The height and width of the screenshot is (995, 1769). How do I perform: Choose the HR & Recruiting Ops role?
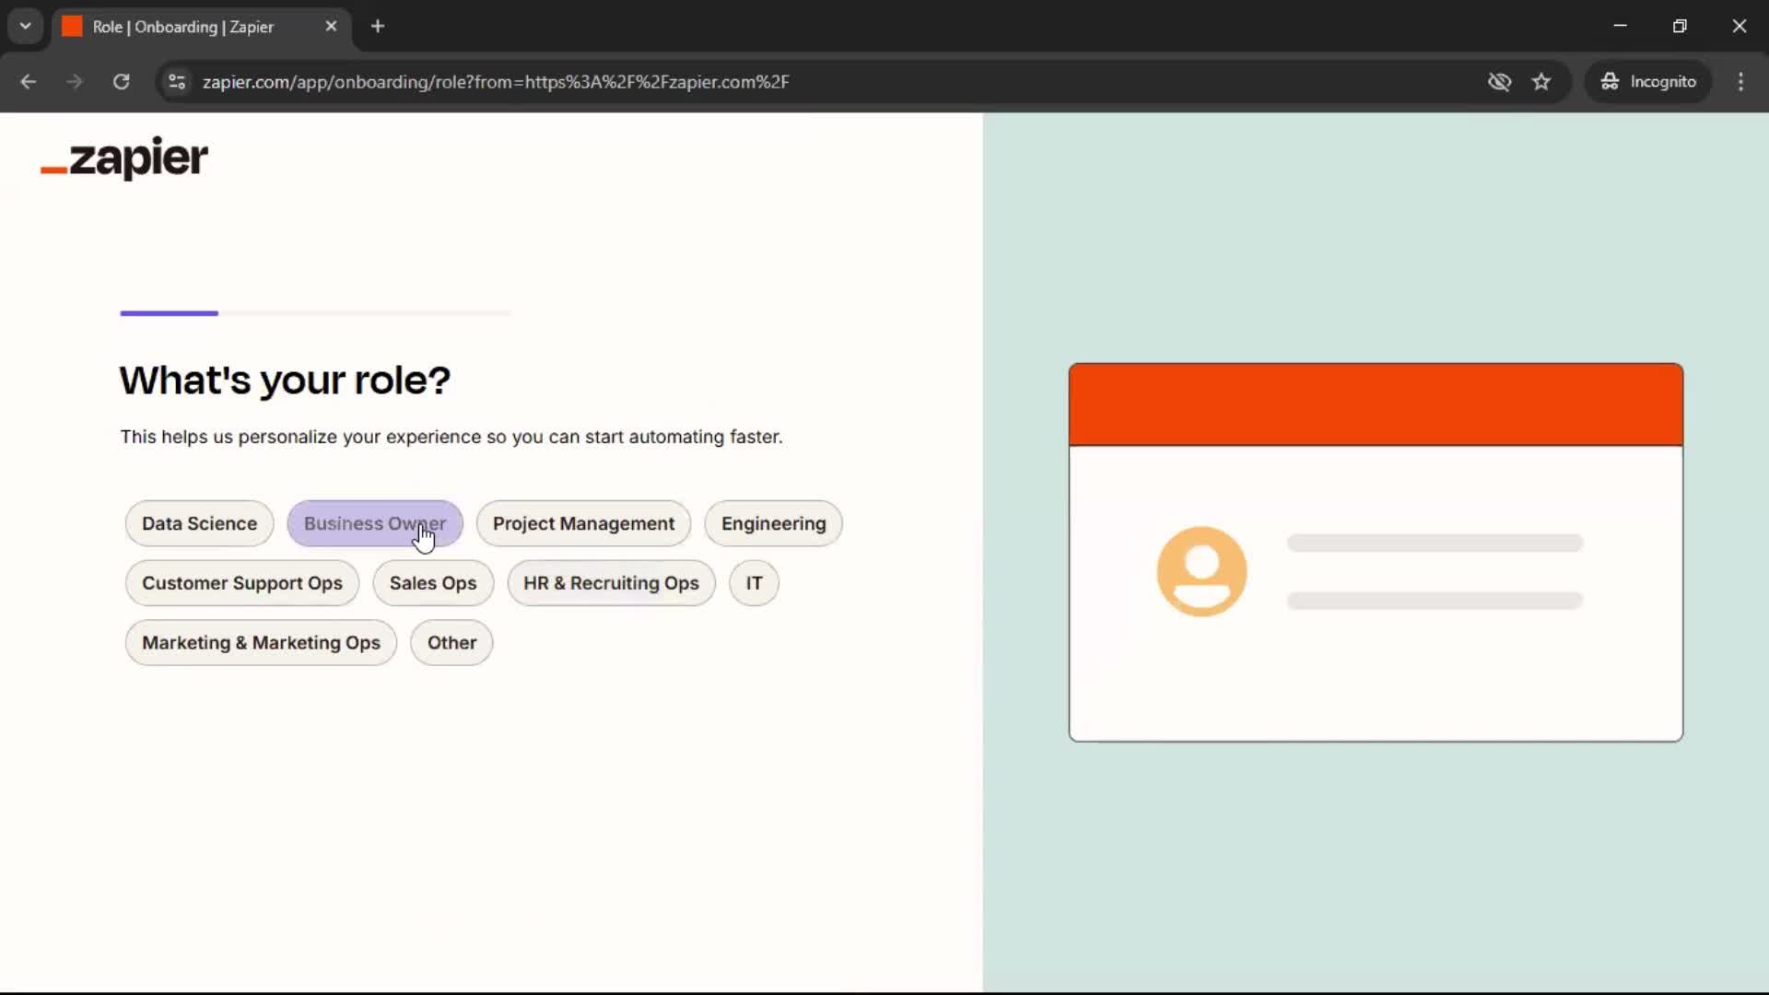611,583
